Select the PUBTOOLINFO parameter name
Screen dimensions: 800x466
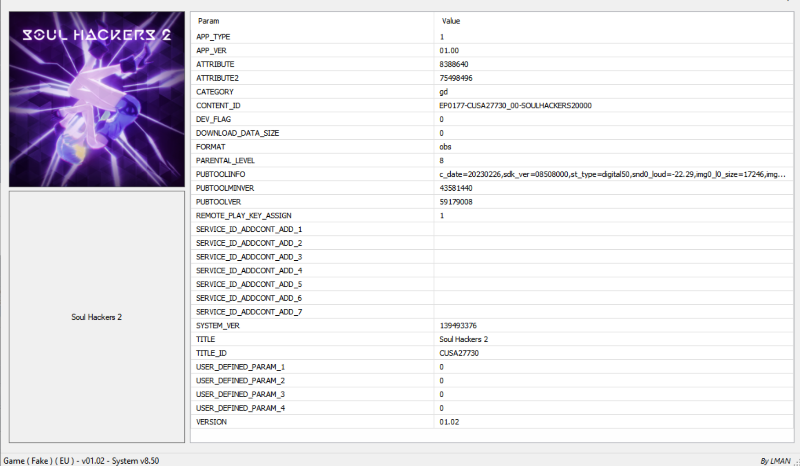[x=220, y=174]
